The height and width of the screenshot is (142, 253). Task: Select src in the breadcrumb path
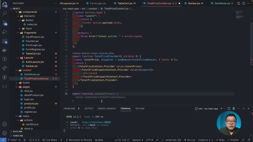click(83, 9)
